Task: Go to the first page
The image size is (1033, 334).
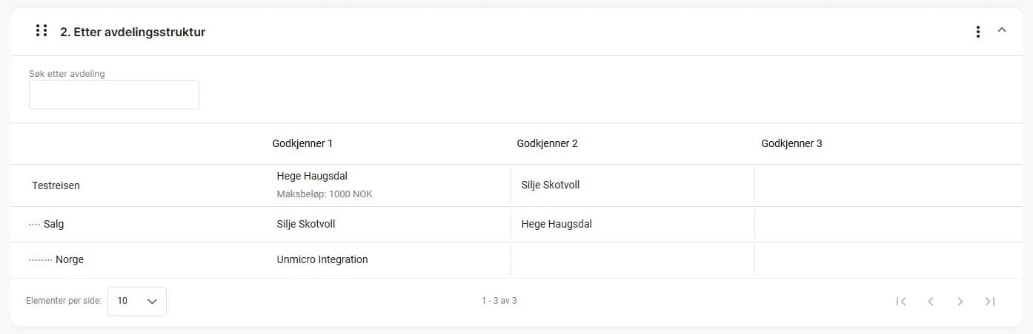Action: pos(901,301)
